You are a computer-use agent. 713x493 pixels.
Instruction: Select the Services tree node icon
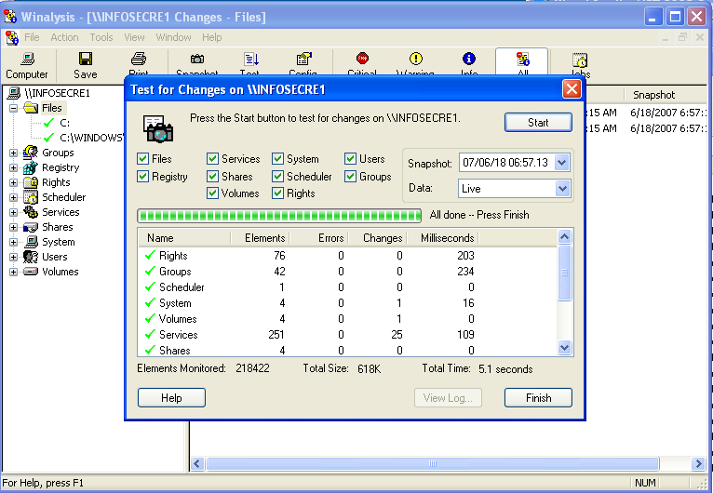pyautogui.click(x=31, y=212)
